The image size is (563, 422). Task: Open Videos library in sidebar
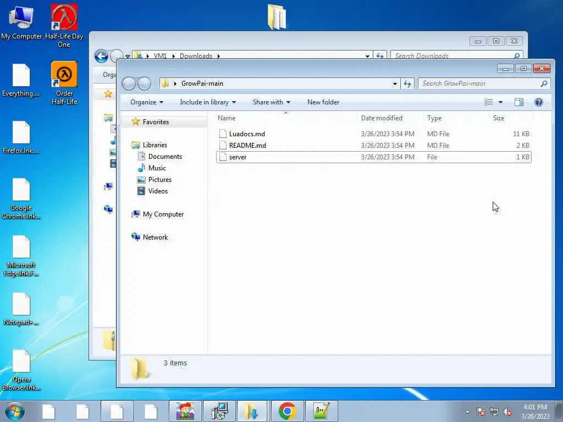tap(158, 191)
